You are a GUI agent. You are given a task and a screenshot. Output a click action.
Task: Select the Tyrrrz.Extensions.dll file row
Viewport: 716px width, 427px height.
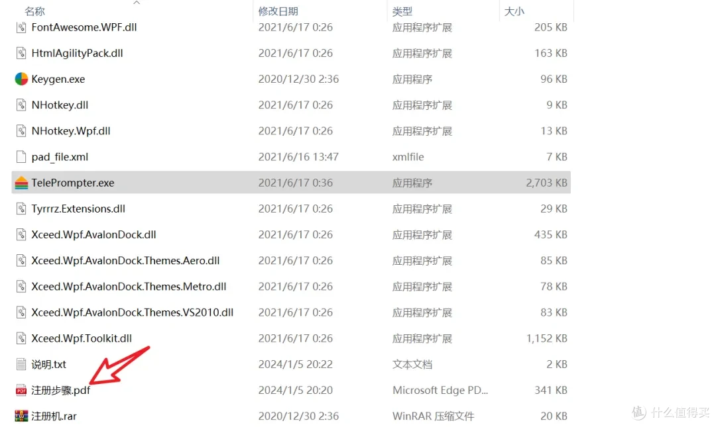pyautogui.click(x=291, y=209)
